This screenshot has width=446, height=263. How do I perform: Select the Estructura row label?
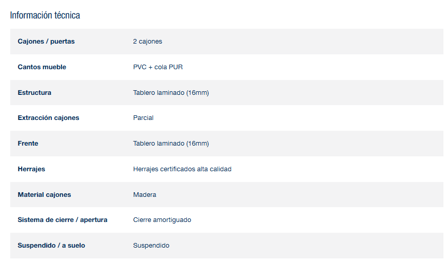pos(34,93)
